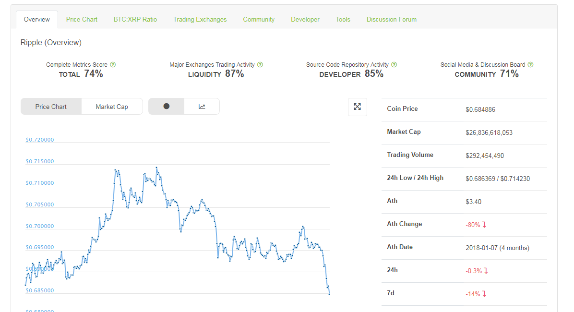Switch to the Developer tab

click(x=305, y=19)
